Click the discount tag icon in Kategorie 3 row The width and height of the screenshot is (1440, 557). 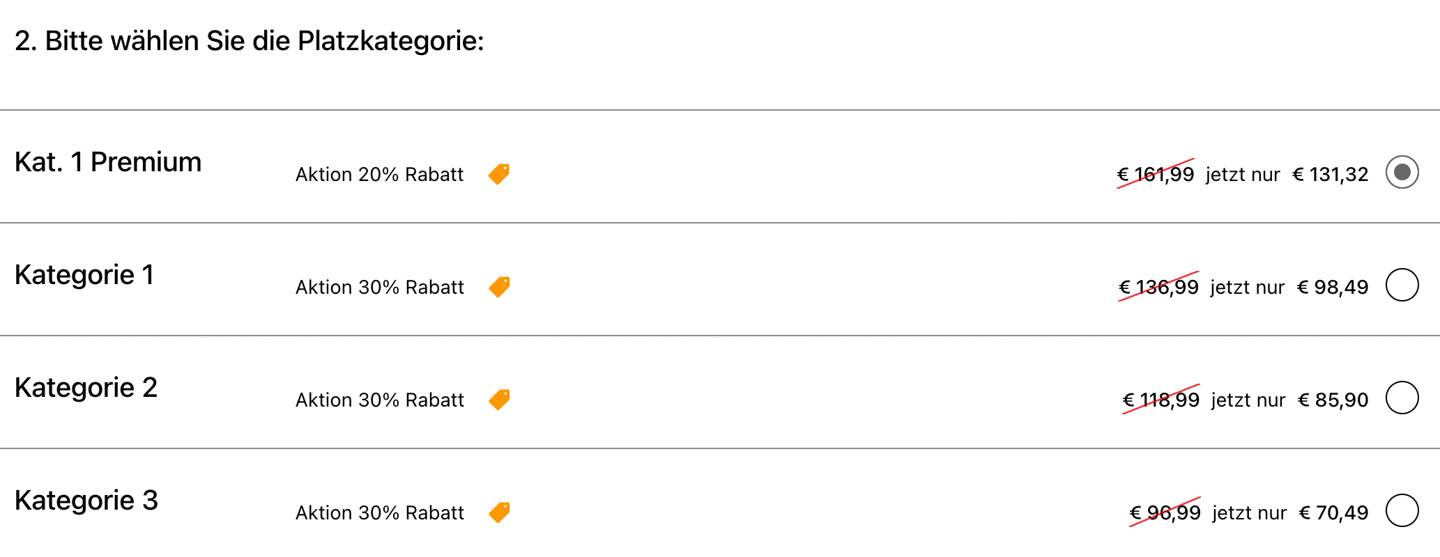[499, 512]
